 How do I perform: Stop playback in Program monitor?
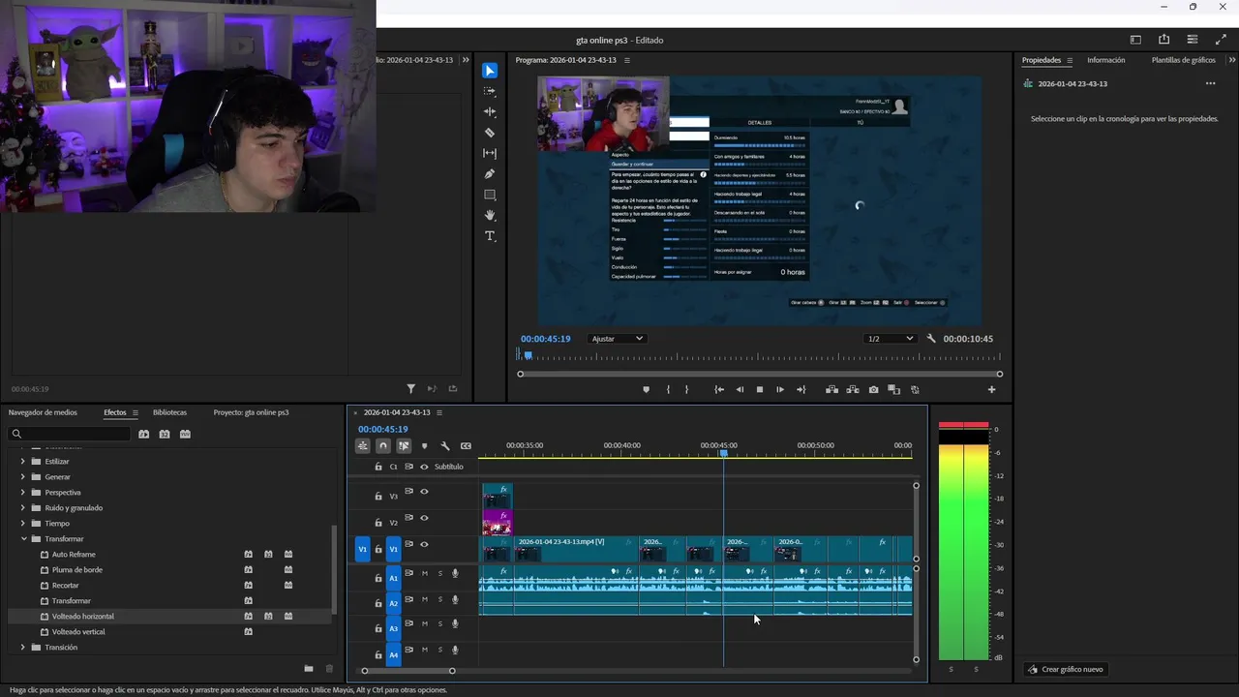760,389
